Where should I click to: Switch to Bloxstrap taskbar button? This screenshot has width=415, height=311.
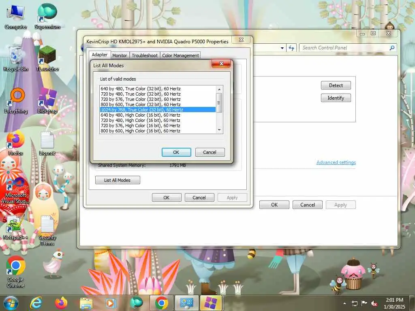tap(211, 303)
